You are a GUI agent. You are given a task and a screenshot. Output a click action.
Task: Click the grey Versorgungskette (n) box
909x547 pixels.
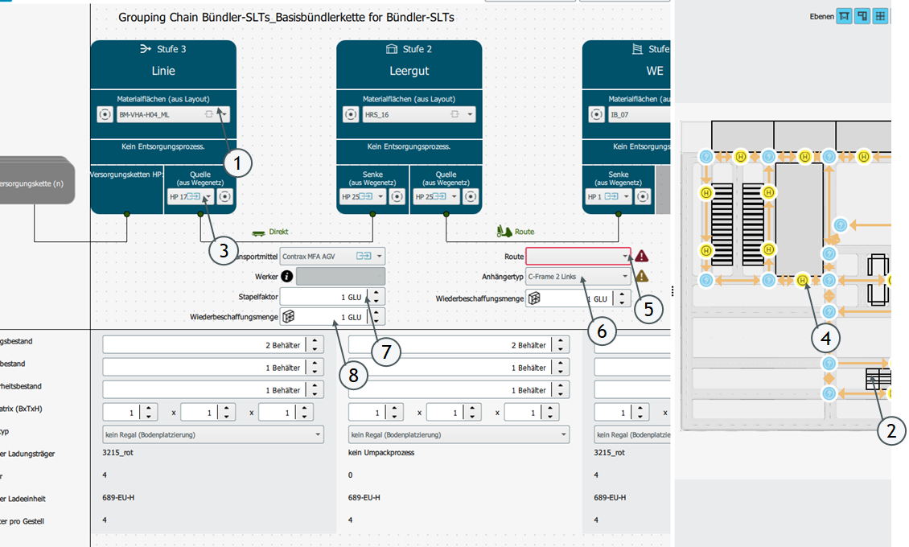[x=36, y=183]
